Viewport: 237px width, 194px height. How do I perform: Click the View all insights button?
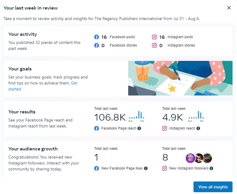coord(213,187)
